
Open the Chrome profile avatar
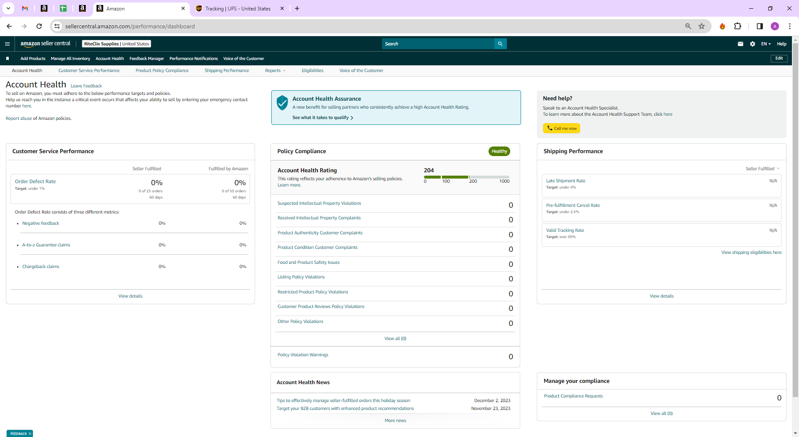(774, 26)
